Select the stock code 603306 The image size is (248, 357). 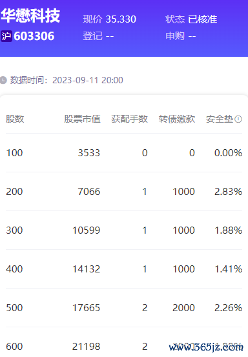tap(34, 36)
